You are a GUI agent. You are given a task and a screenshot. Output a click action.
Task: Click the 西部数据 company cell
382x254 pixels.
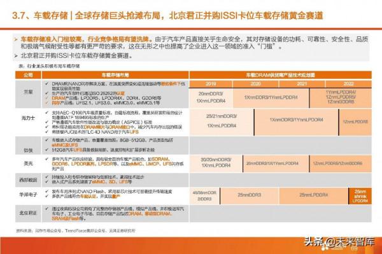coord(28,180)
